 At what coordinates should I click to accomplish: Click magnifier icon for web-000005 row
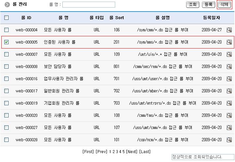pos(229,42)
